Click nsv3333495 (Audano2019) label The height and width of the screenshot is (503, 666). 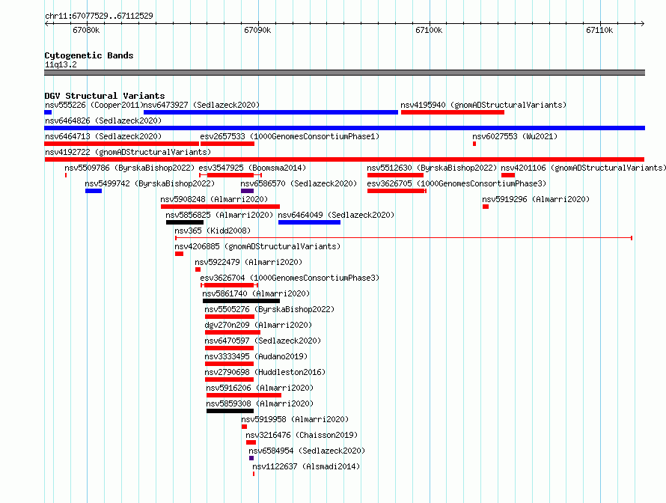(256, 356)
